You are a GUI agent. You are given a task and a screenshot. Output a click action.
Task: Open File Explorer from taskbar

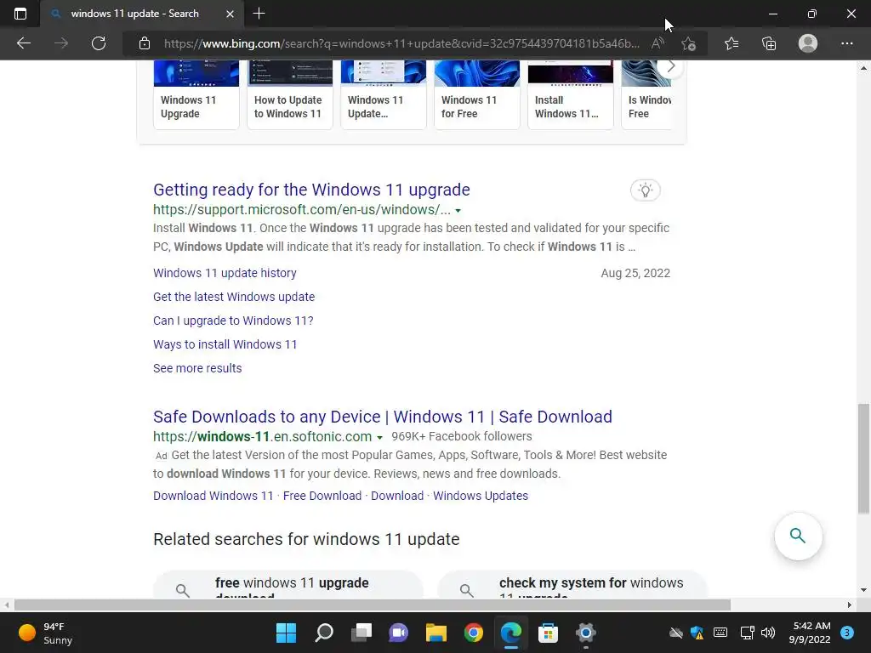click(x=436, y=633)
